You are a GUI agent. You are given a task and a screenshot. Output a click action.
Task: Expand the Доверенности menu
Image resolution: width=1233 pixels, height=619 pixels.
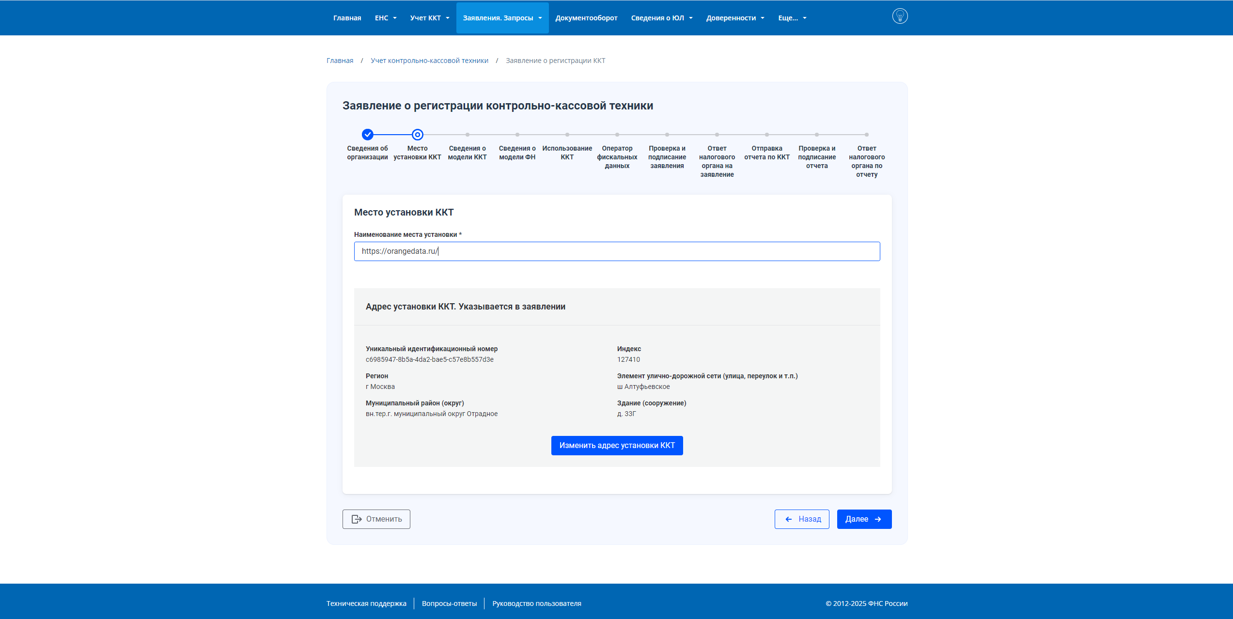[x=735, y=18]
